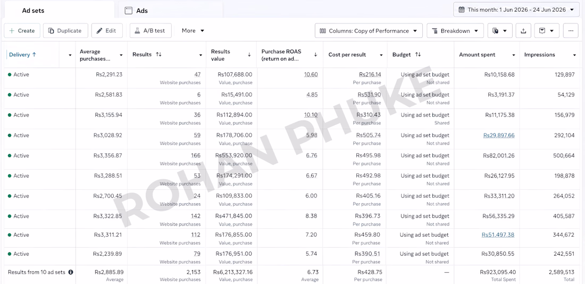Open the Cost per result column dropdown arrow
The width and height of the screenshot is (585, 284).
[x=381, y=55]
